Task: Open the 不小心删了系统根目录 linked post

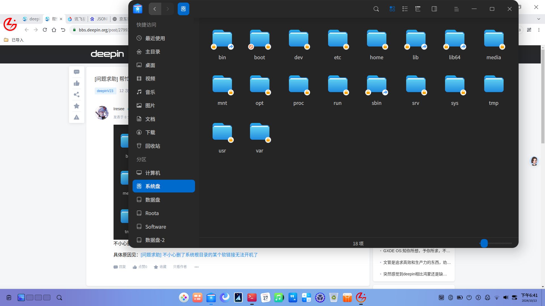Action: tap(199, 255)
